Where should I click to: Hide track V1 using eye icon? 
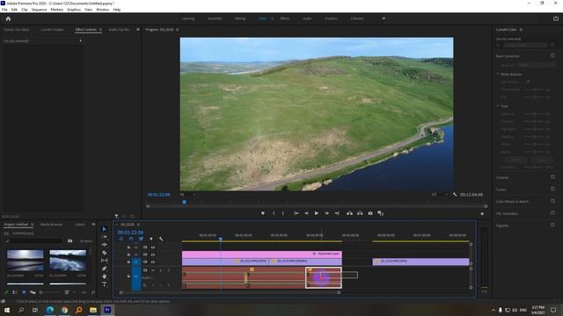[x=153, y=262]
